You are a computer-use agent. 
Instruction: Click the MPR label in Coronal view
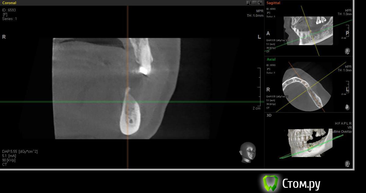pos(260,11)
